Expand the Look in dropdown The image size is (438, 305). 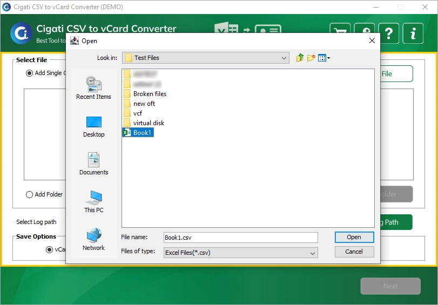pos(284,58)
